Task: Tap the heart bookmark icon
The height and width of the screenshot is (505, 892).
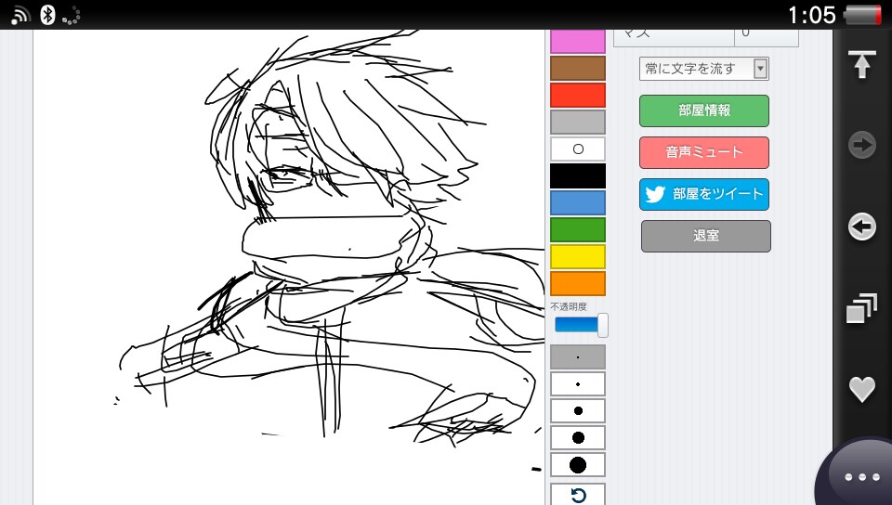Action: (x=861, y=390)
